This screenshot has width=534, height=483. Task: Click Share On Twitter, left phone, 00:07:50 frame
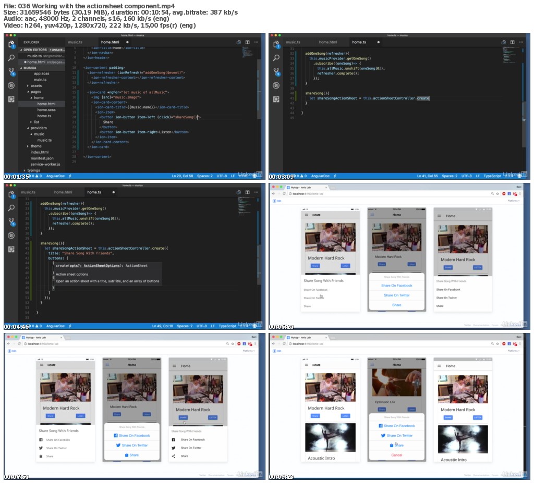coord(56,448)
